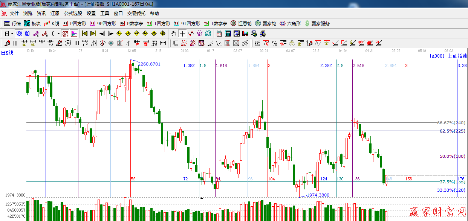
Task: Click the calendar icon in toolbar
Action: point(219,34)
